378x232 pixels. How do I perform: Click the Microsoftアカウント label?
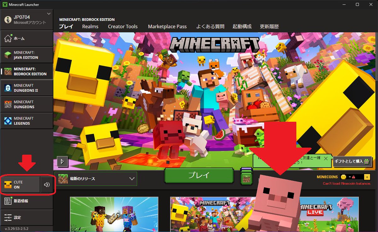click(x=30, y=23)
